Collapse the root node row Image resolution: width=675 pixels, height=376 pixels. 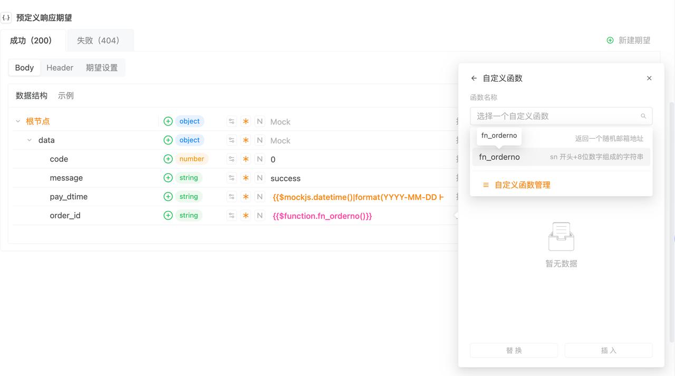click(x=18, y=121)
